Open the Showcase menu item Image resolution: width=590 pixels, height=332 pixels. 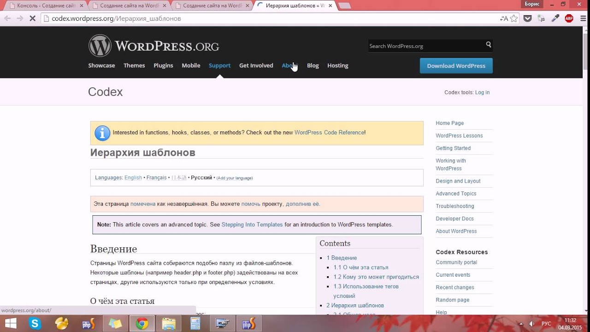click(101, 65)
